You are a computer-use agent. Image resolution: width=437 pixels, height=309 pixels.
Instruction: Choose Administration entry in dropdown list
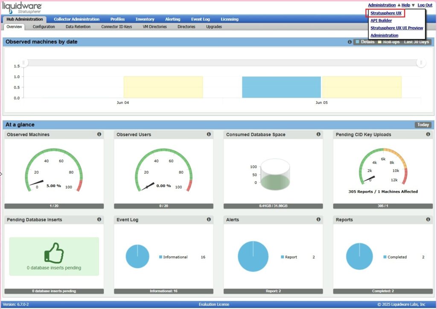point(385,35)
